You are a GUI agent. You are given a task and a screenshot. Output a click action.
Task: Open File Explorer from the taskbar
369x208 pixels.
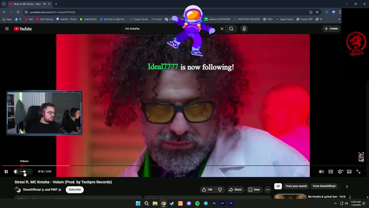(155, 203)
